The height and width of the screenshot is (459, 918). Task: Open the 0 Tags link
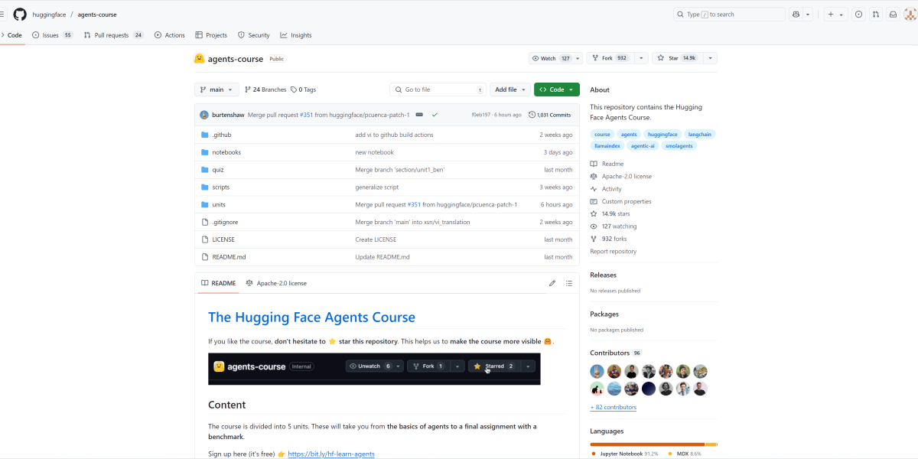[x=303, y=90]
